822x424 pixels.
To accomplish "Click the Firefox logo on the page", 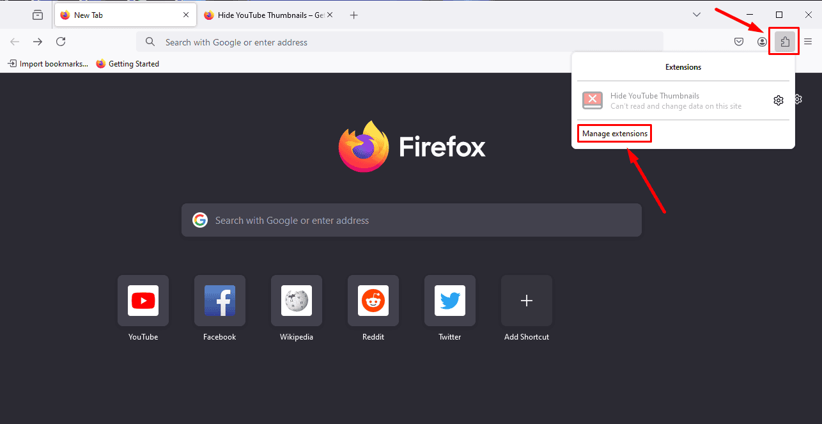I will point(412,146).
